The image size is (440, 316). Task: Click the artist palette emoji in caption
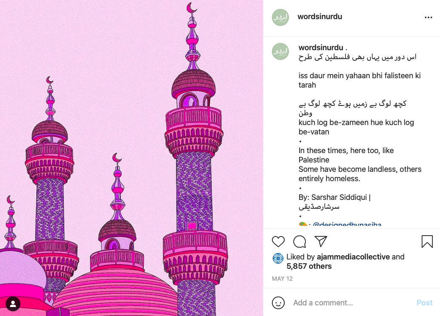(303, 224)
